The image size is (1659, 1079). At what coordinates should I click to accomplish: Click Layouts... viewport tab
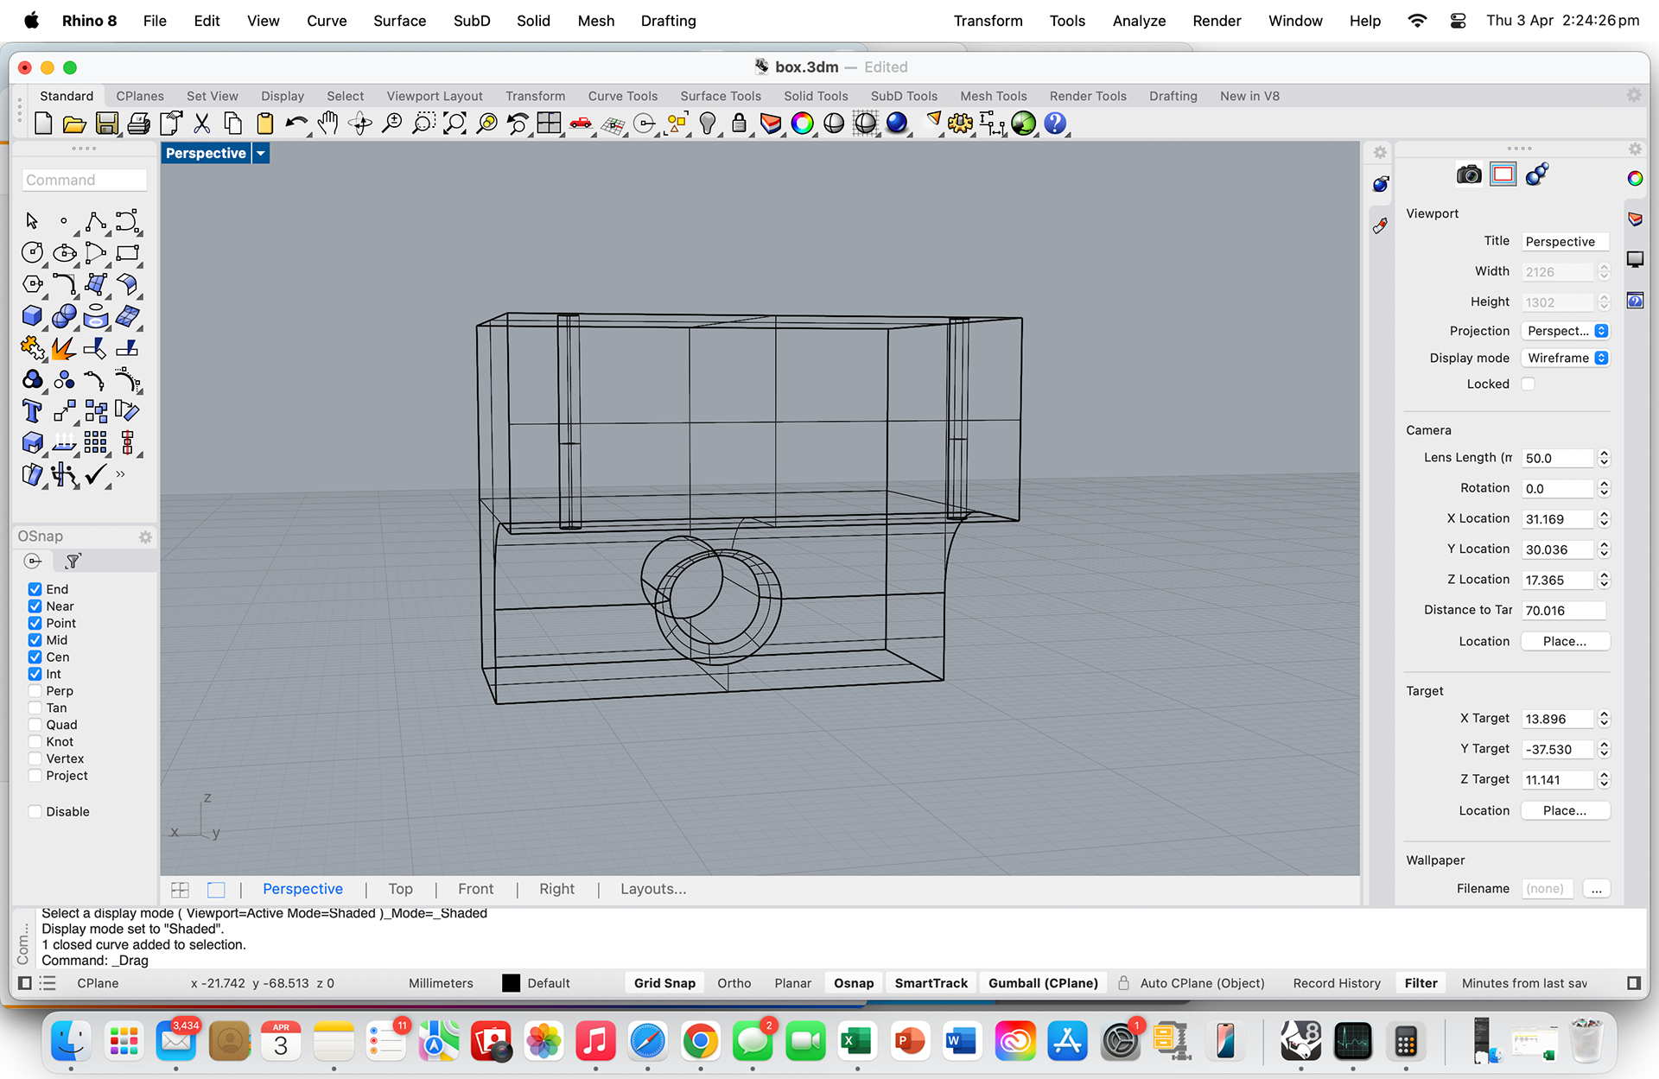(653, 889)
